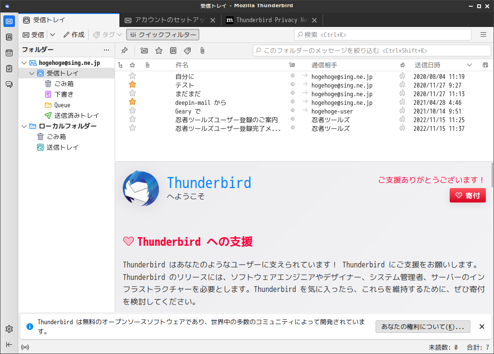494x354 pixels.
Task: Click 作成 to compose a message
Action: 74,35
